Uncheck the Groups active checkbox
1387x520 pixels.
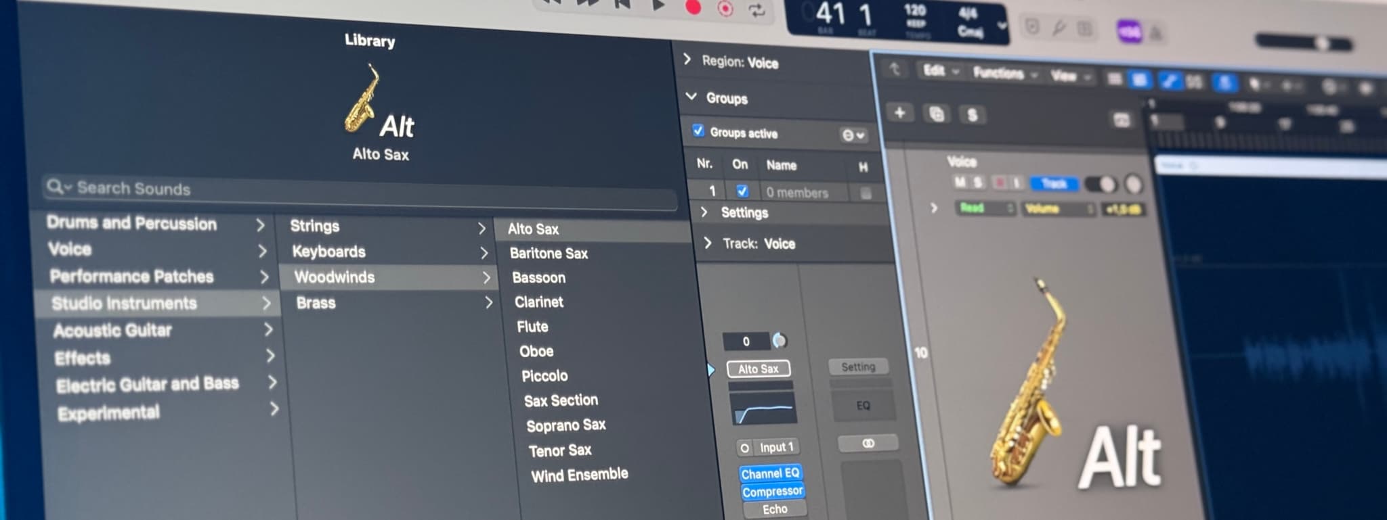point(698,131)
